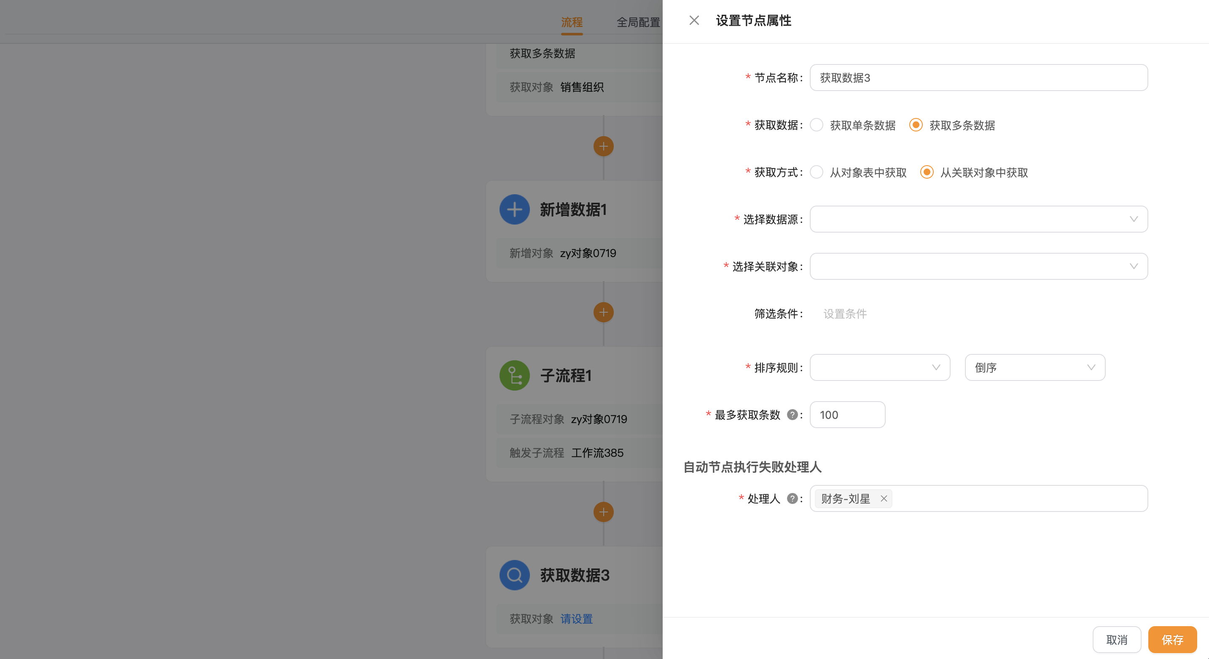Open the 选择数据源 dropdown
The width and height of the screenshot is (1209, 659).
[x=978, y=219]
